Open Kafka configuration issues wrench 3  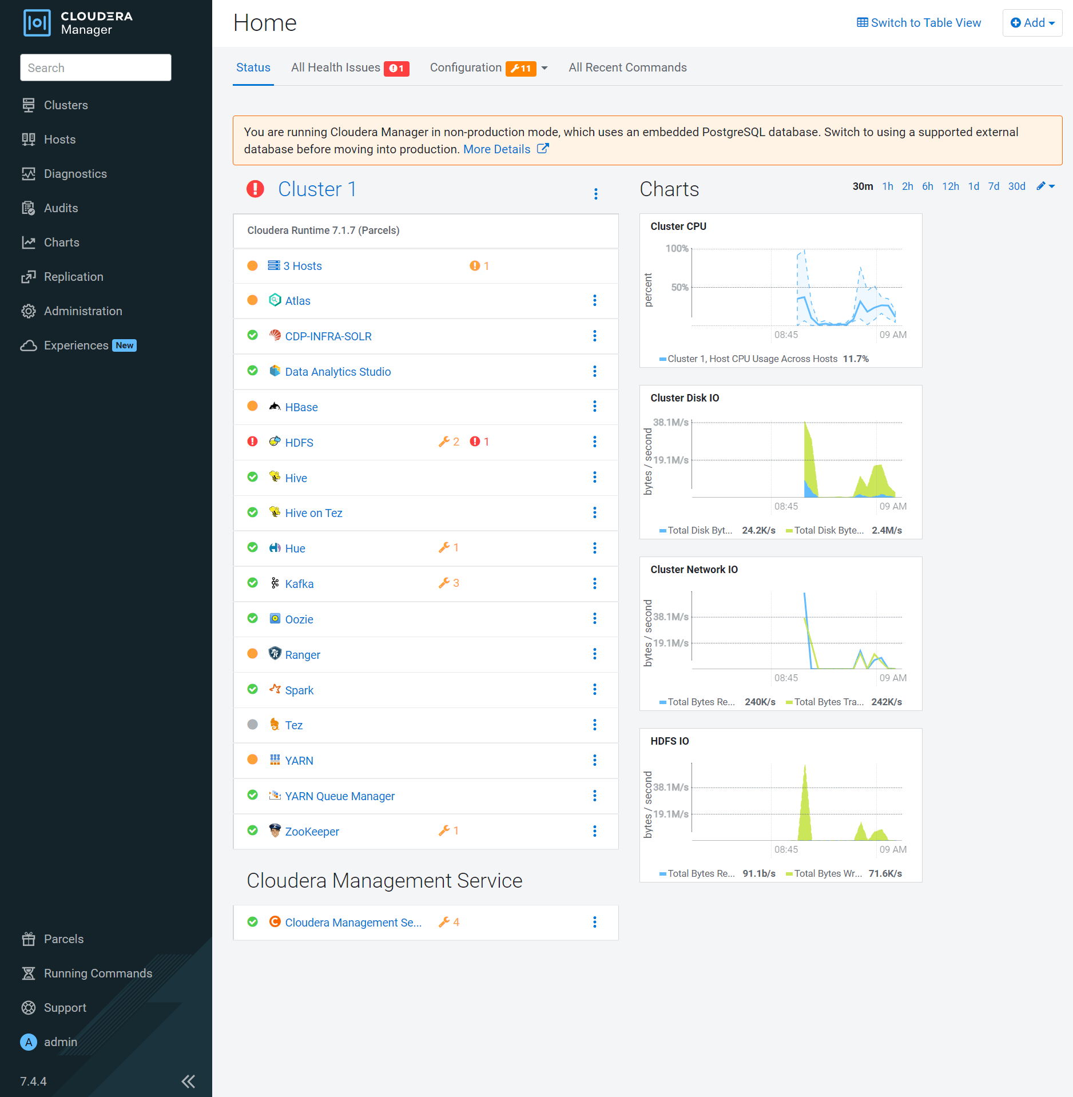449,583
